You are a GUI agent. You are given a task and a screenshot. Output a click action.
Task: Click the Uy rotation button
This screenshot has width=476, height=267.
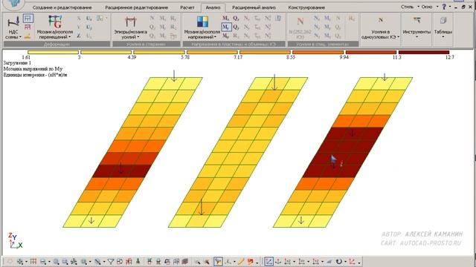click(x=89, y=27)
